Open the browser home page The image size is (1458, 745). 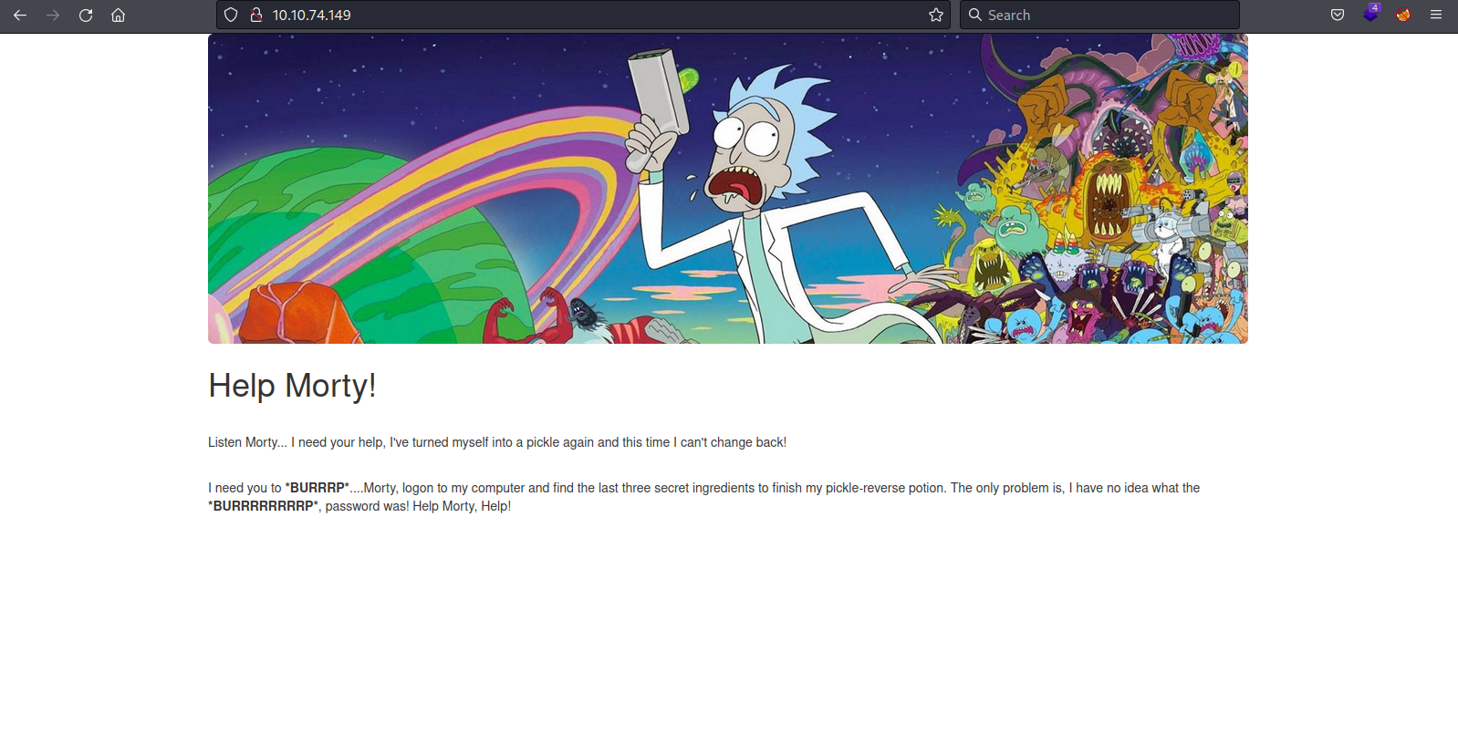coord(119,15)
